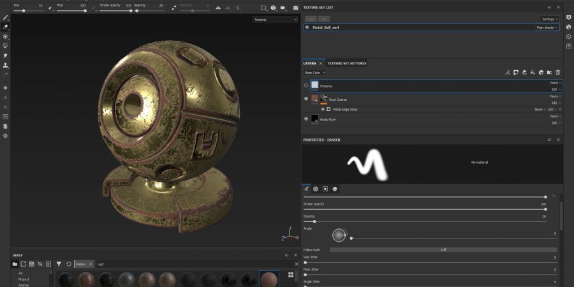
Task: Hide the Brass Pure layer
Action: pyautogui.click(x=306, y=119)
